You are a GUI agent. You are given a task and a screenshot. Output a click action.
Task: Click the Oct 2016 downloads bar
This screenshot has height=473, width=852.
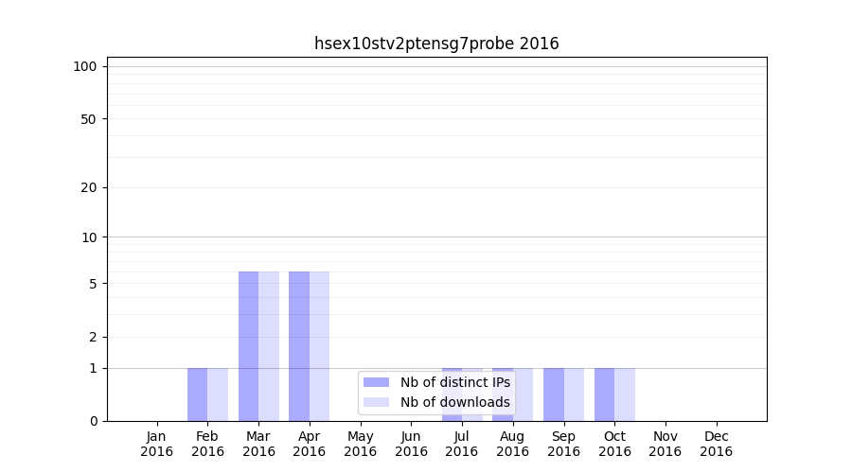(625, 394)
